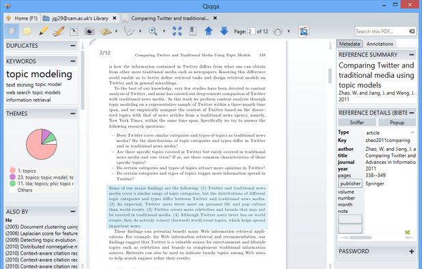Click the page layout book icon
The height and width of the screenshot is (269, 422).
[193, 31]
